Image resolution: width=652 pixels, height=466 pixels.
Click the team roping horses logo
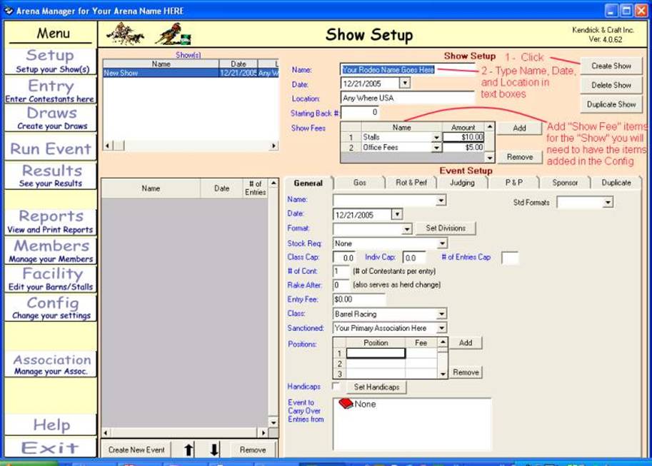pyautogui.click(x=125, y=34)
